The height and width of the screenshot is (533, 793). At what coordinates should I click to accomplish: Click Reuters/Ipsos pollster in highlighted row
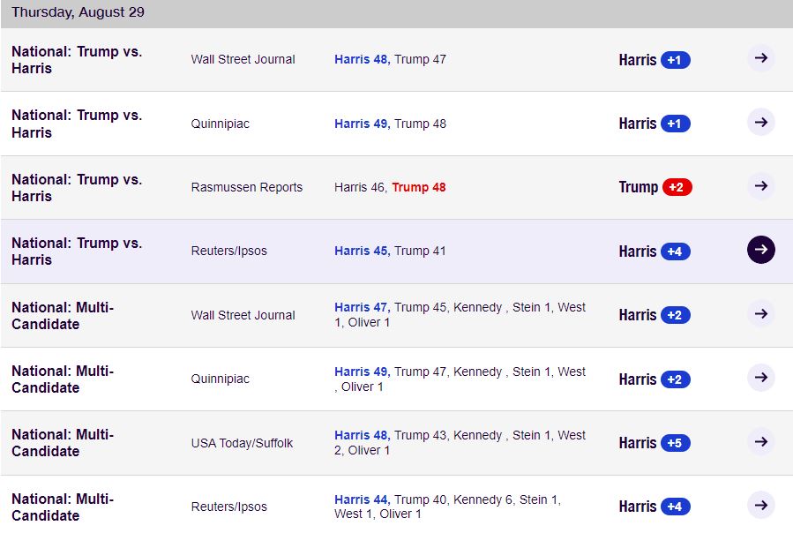tap(228, 251)
